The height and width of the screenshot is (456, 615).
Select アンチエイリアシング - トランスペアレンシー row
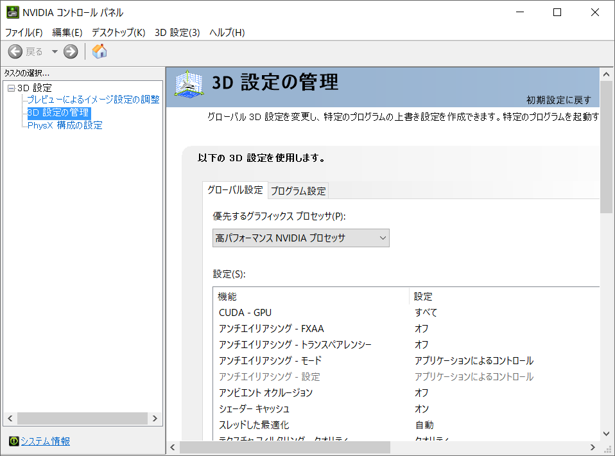click(406, 344)
